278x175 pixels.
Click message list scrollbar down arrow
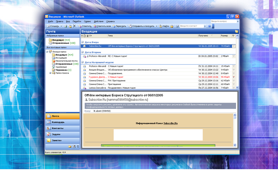point(237,87)
